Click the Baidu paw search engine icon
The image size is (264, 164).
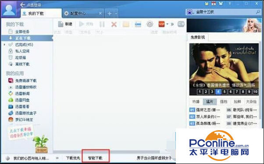point(190,12)
